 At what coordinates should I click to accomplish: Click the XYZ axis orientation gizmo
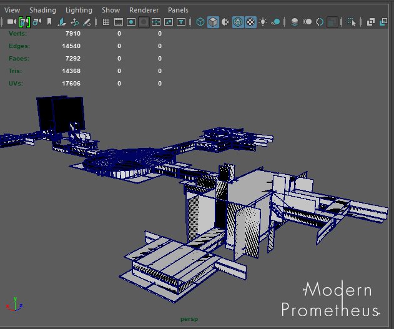point(14,304)
